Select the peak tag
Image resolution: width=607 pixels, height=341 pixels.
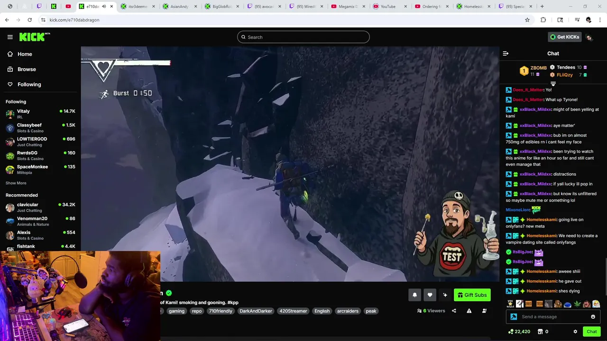coord(371,311)
